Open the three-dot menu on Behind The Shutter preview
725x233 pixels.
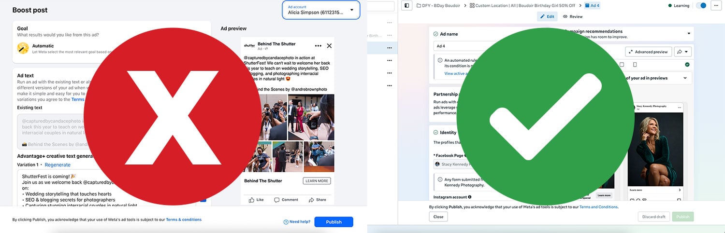click(x=318, y=46)
